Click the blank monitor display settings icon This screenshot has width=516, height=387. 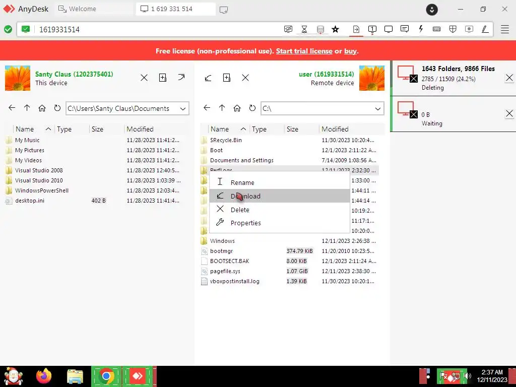[x=389, y=29]
